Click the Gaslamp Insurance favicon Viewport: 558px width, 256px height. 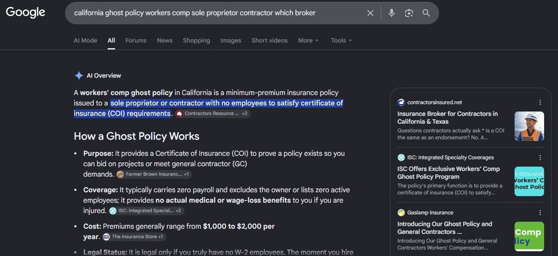point(401,213)
